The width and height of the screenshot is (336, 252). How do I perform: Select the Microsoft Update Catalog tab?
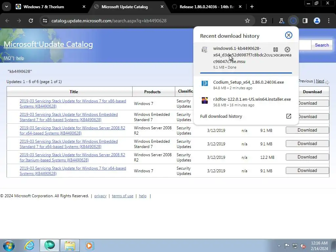coord(124,7)
